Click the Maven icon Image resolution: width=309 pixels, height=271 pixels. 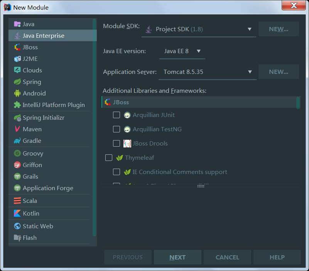coord(17,129)
